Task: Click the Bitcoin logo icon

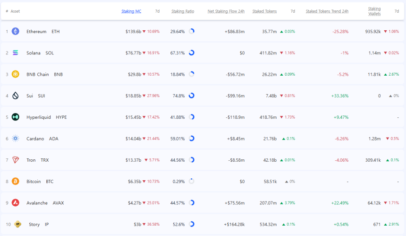Action: pos(16,181)
